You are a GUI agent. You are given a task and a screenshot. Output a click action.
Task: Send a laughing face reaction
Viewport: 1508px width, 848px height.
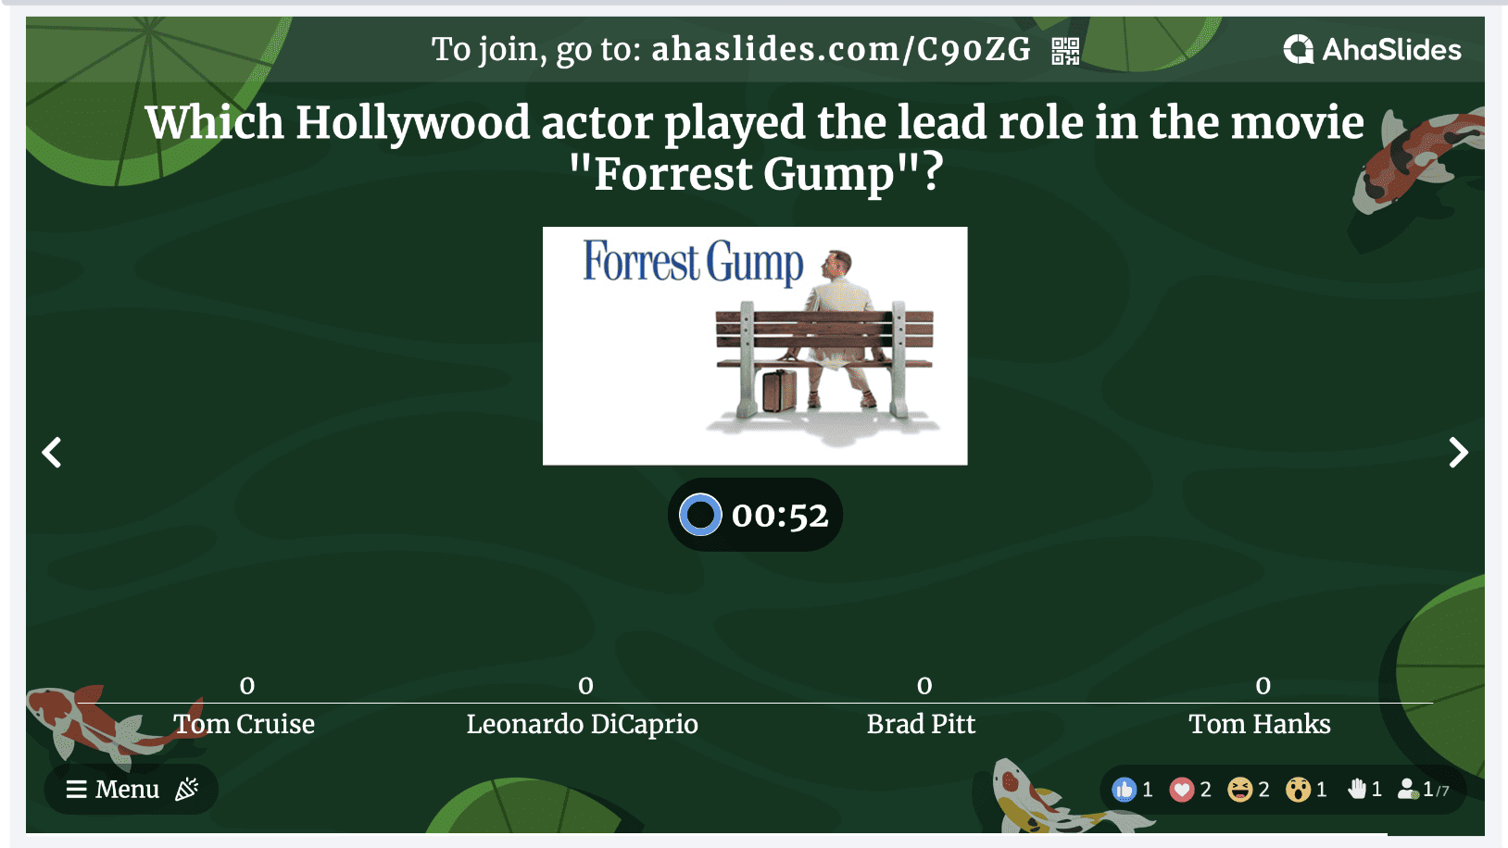pyautogui.click(x=1239, y=790)
